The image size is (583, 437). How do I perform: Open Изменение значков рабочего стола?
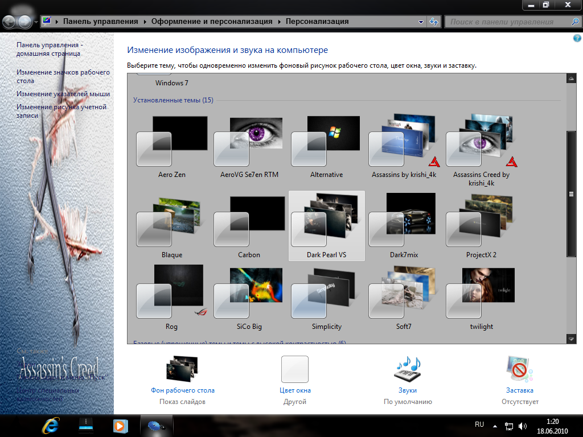click(x=63, y=76)
